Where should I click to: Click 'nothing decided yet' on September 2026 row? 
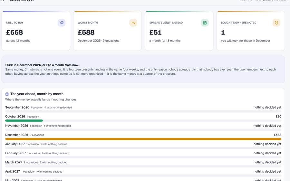pos(267,107)
